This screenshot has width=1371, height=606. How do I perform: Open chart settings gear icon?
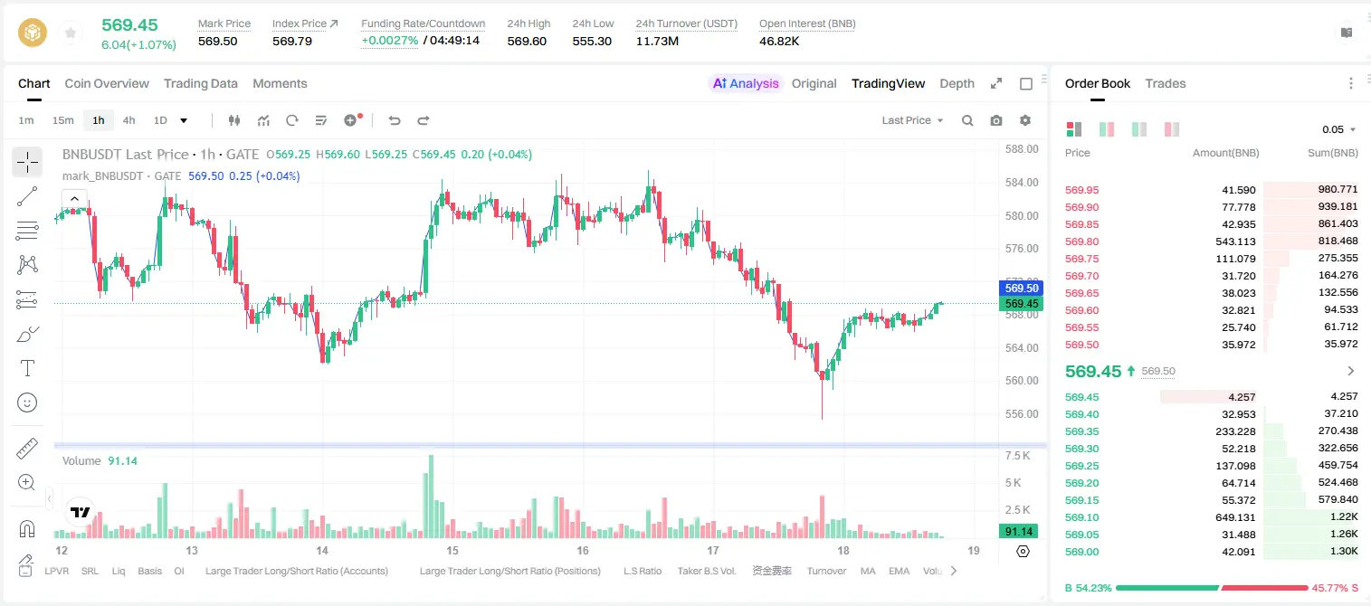point(1025,120)
